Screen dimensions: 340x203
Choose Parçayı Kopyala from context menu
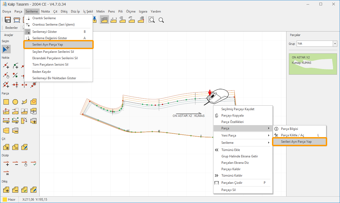pos(232,116)
